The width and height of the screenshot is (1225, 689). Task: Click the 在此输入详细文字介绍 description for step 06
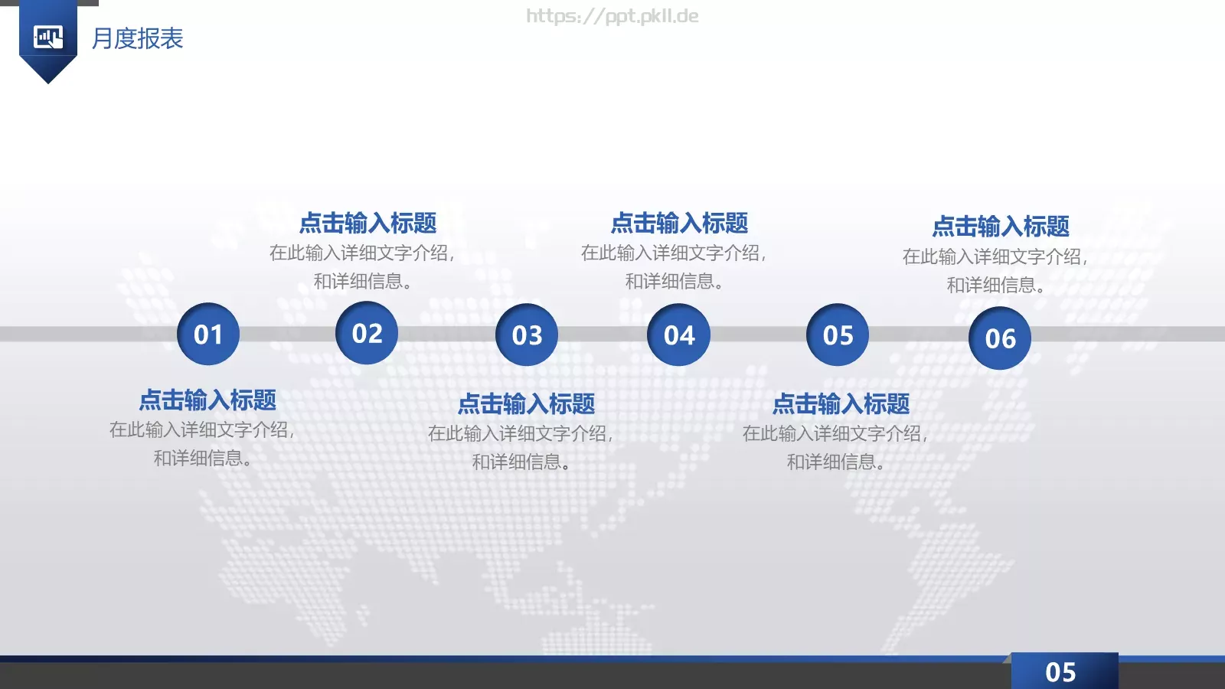pos(995,270)
